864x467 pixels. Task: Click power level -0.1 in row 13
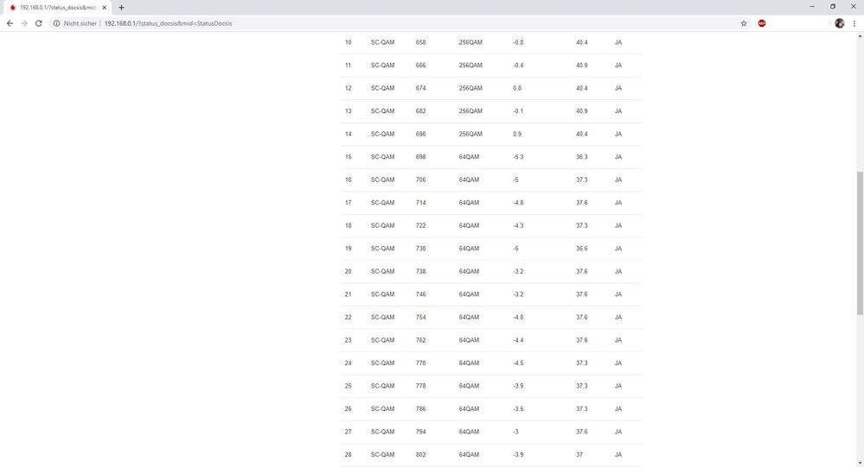pyautogui.click(x=518, y=111)
